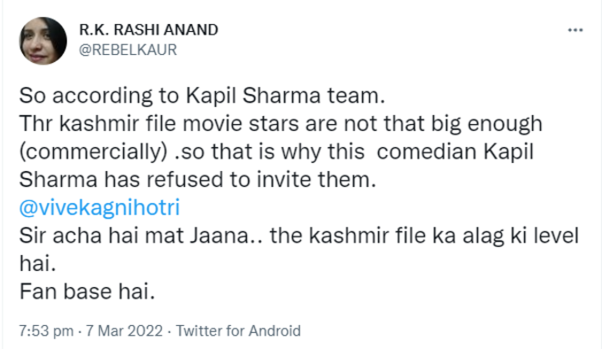The width and height of the screenshot is (602, 349).
Task: Click the display name R.K. RASHI ANAND
Action: [x=149, y=30]
